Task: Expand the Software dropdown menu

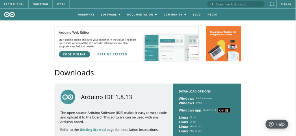Action: [111, 15]
